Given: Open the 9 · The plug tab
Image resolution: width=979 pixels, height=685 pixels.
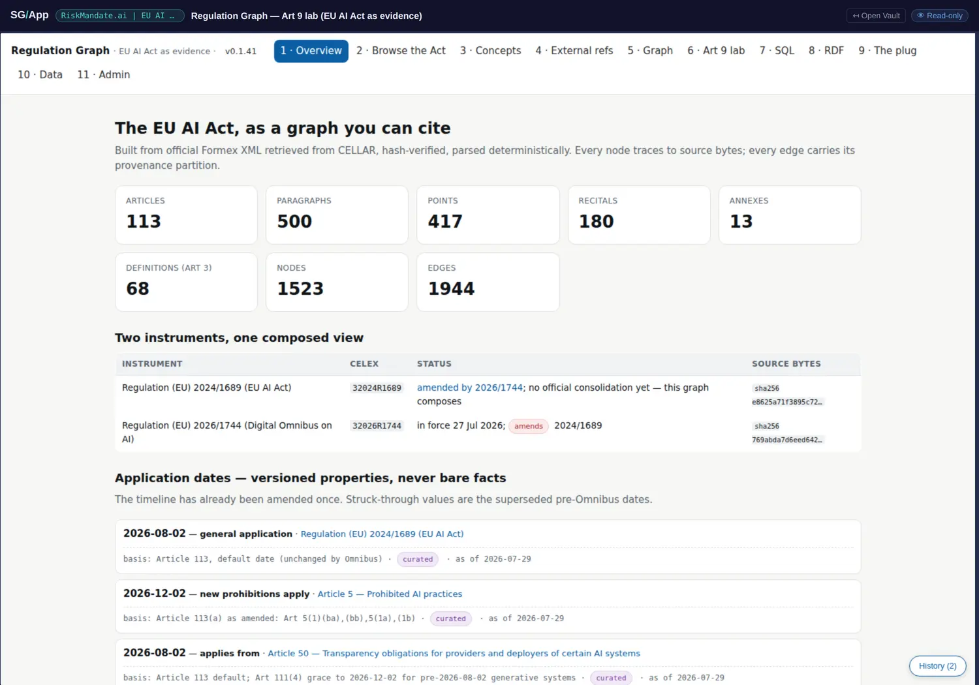Looking at the screenshot, I should pos(888,51).
